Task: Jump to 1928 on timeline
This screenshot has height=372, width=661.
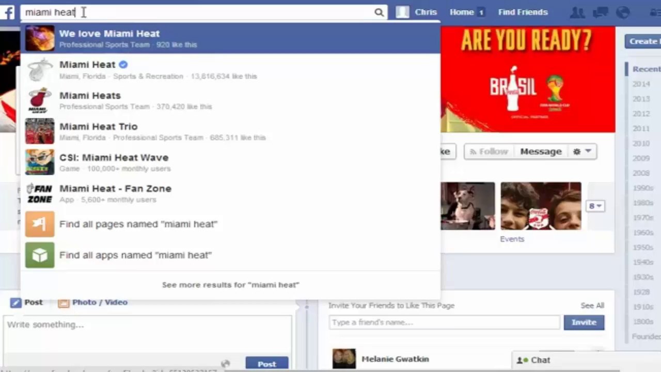Action: [641, 292]
